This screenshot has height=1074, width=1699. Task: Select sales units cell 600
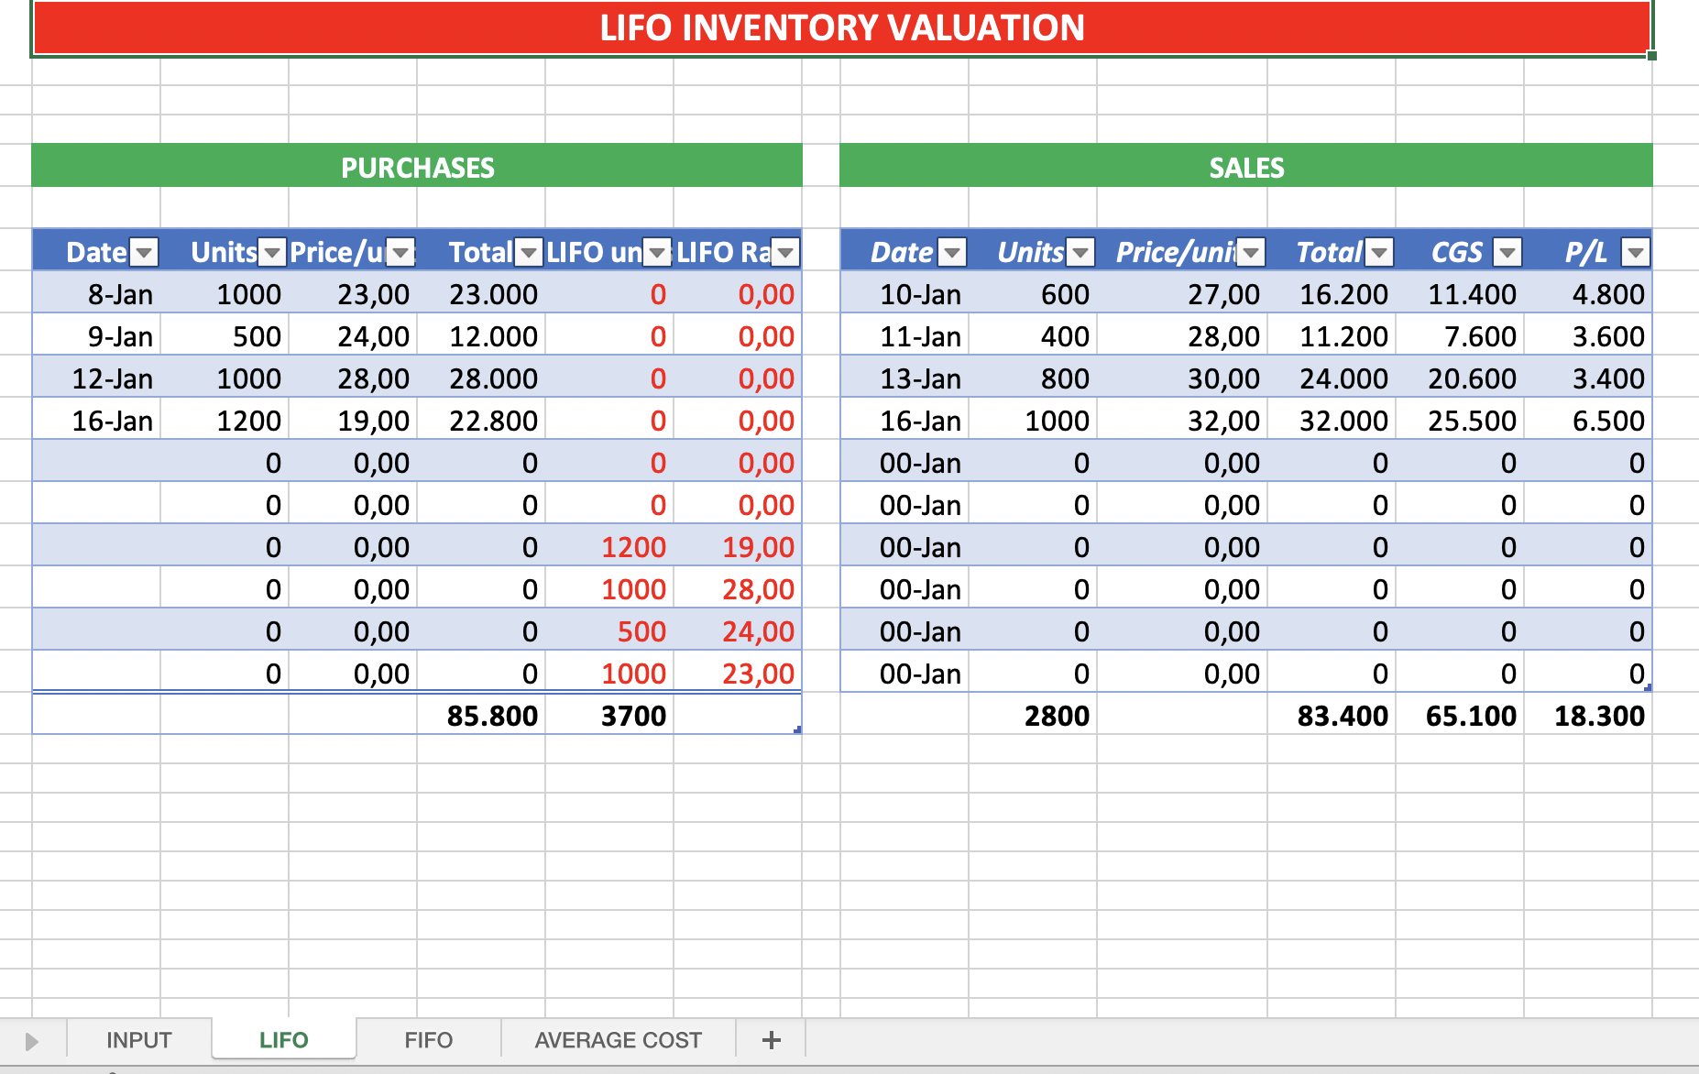[x=1033, y=294]
